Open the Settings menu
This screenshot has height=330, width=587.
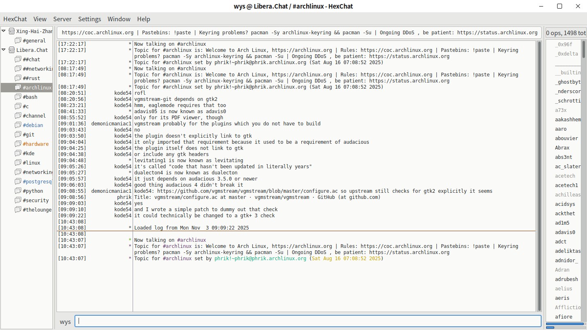pos(89,19)
